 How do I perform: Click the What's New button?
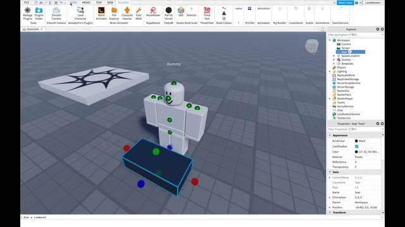(x=346, y=3)
